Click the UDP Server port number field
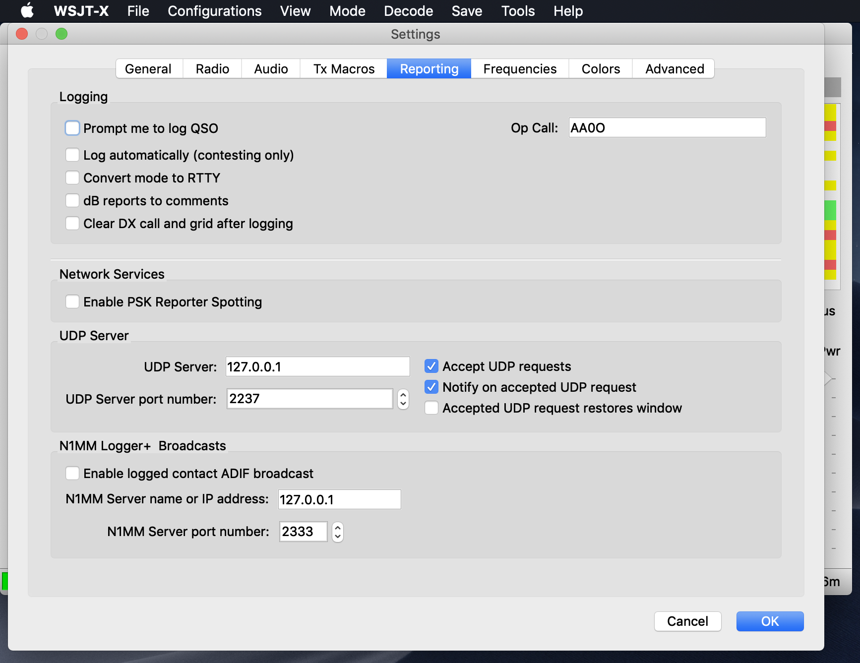The height and width of the screenshot is (663, 860). pyautogui.click(x=310, y=399)
